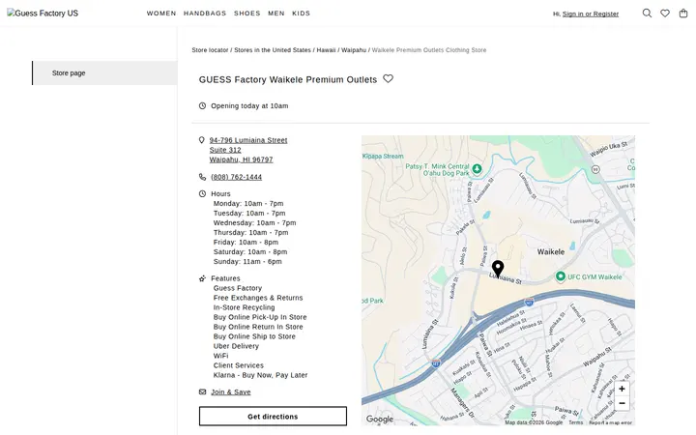Click the GUESS Factory Waikele Premium Outlets heading
This screenshot has width=696, height=435.
(288, 79)
